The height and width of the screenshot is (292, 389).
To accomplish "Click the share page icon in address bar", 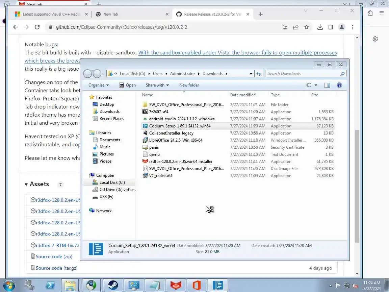I will [x=296, y=27].
